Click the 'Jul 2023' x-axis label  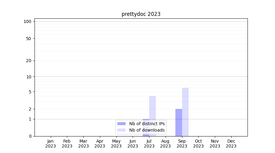tap(149, 144)
